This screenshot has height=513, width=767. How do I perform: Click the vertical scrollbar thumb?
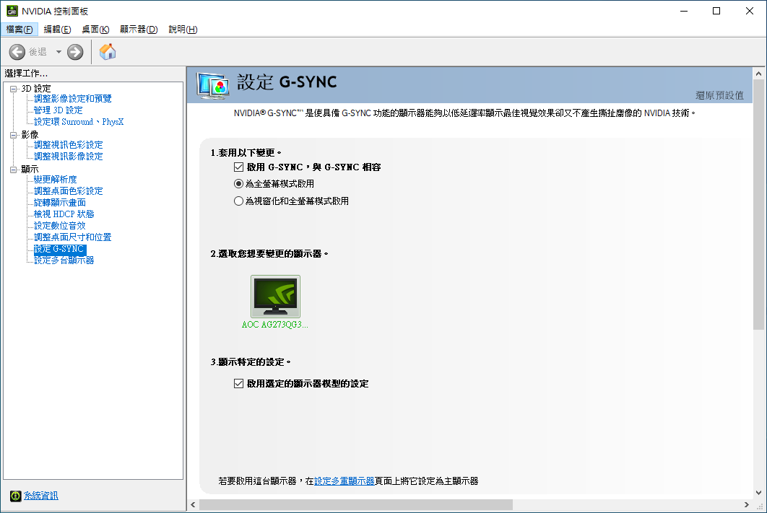click(758, 205)
